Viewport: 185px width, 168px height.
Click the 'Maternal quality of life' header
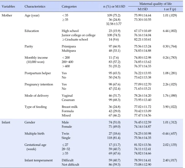point(155,4)
